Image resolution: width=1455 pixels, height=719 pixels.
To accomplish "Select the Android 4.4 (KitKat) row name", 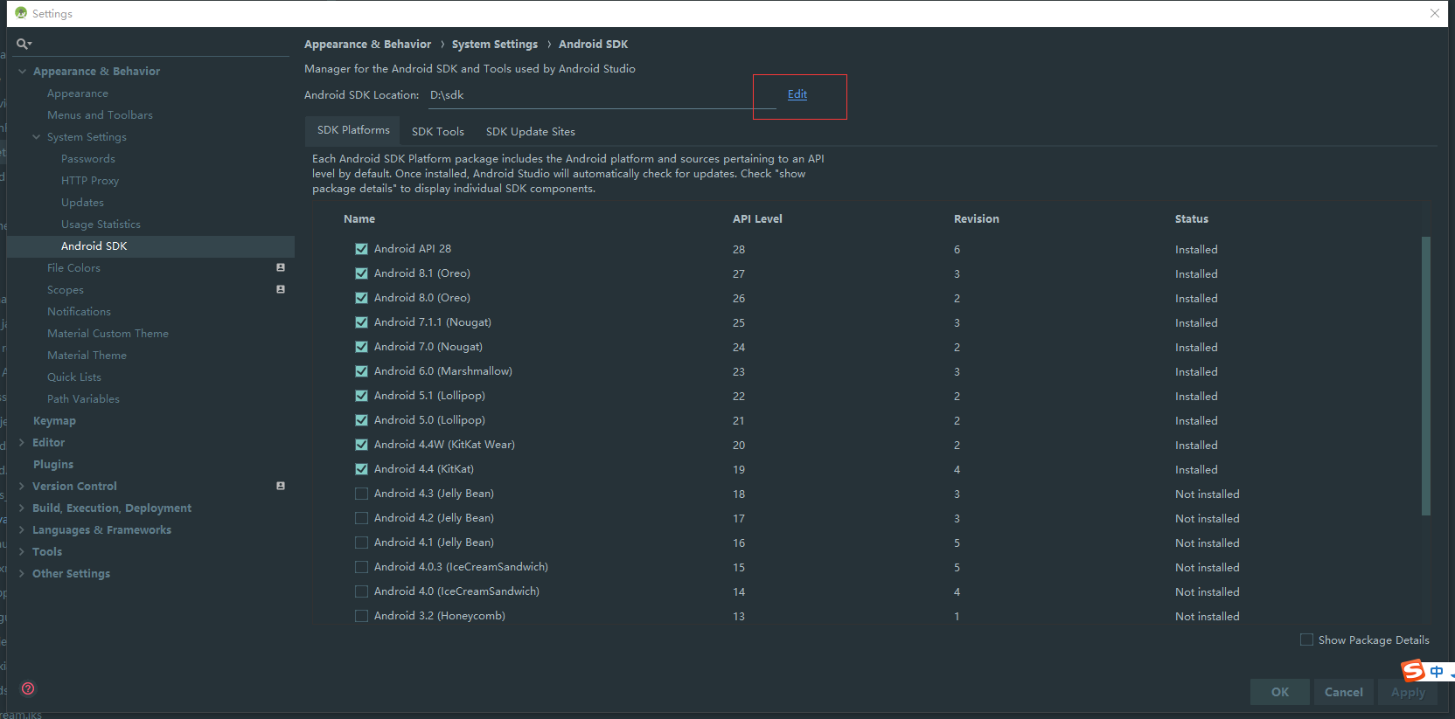I will pos(424,469).
